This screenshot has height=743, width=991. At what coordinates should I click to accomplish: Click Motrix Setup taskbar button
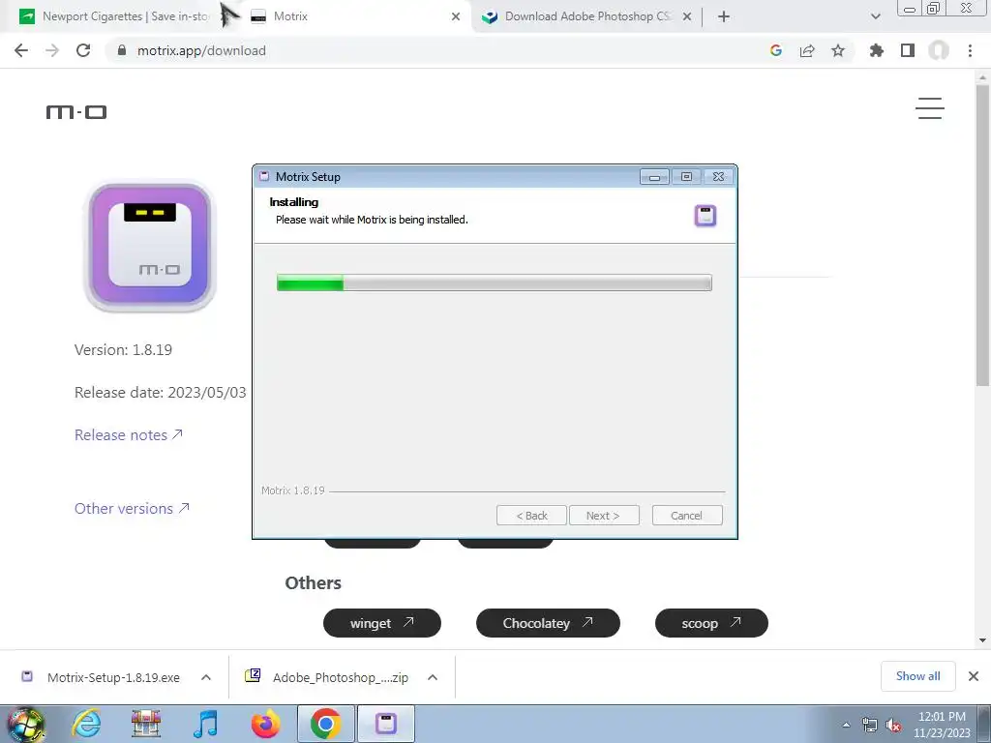point(386,724)
